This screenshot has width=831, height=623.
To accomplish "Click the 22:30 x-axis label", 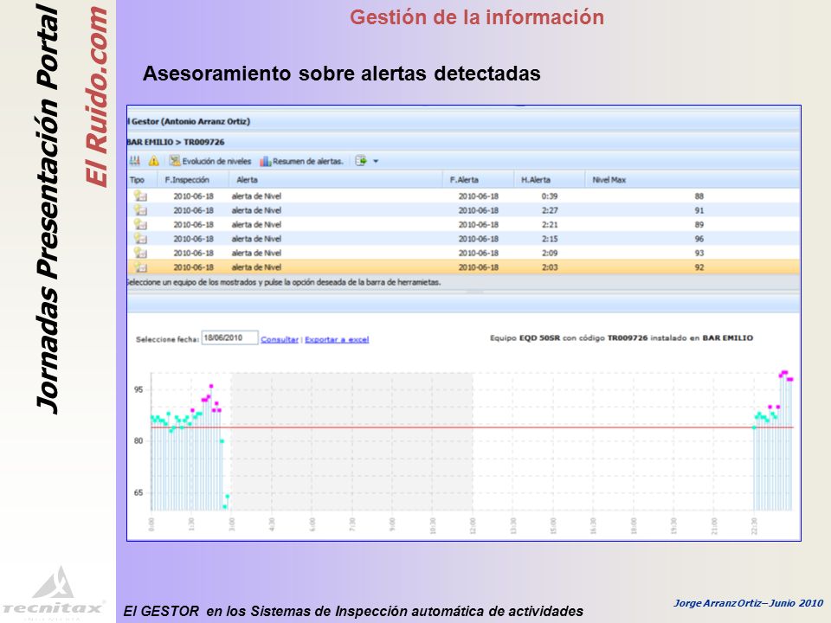I will click(754, 526).
